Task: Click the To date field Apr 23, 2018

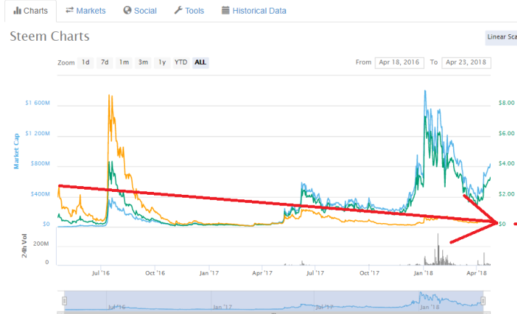Action: pos(466,63)
